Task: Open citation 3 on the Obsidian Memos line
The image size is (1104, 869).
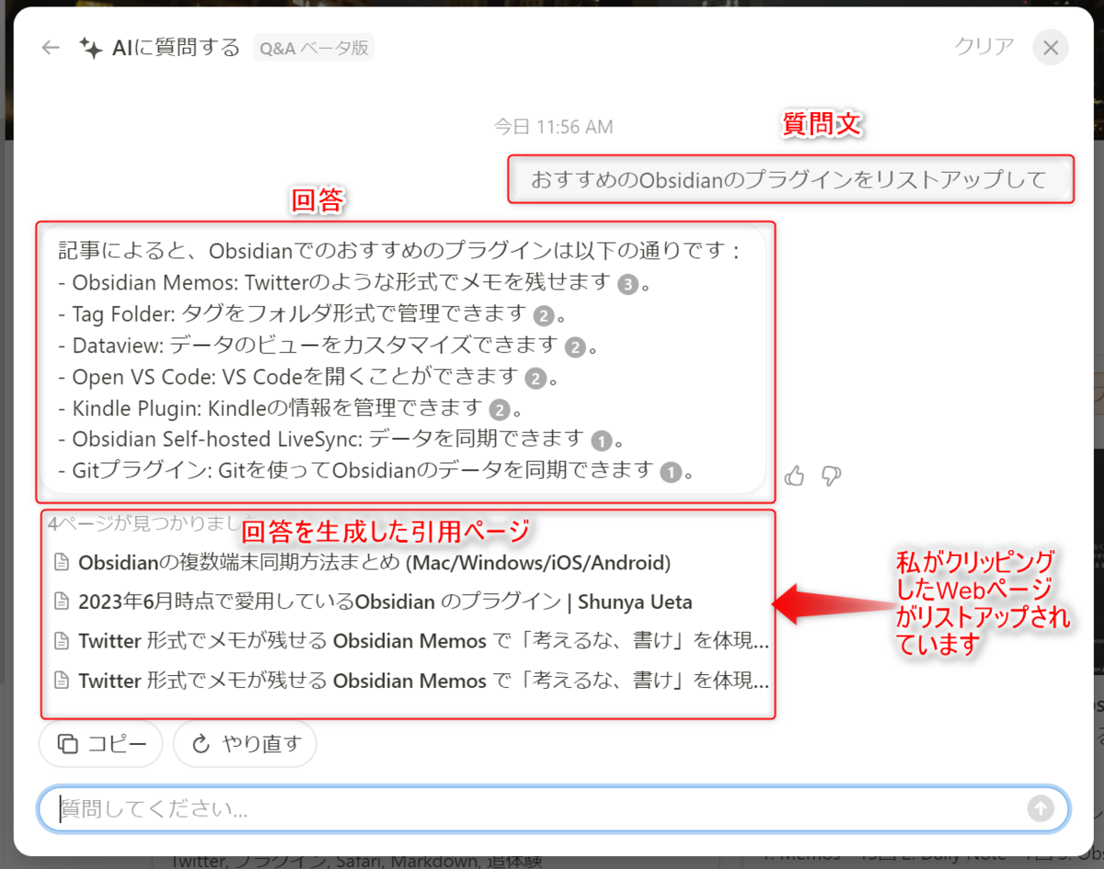Action: pyautogui.click(x=627, y=284)
